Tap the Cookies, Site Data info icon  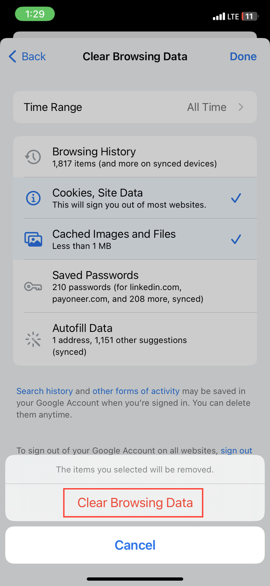[33, 198]
